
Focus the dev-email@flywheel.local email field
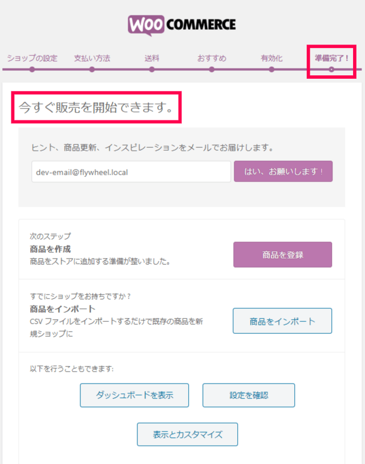point(131,172)
